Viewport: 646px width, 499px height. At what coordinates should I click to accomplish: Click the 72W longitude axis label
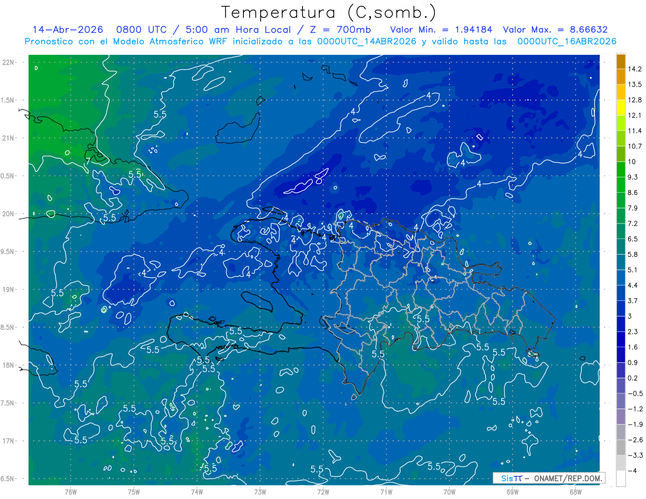coord(323,491)
